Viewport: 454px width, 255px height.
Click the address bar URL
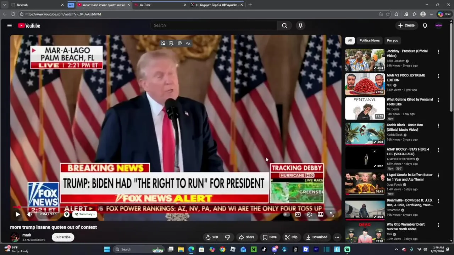[63, 14]
